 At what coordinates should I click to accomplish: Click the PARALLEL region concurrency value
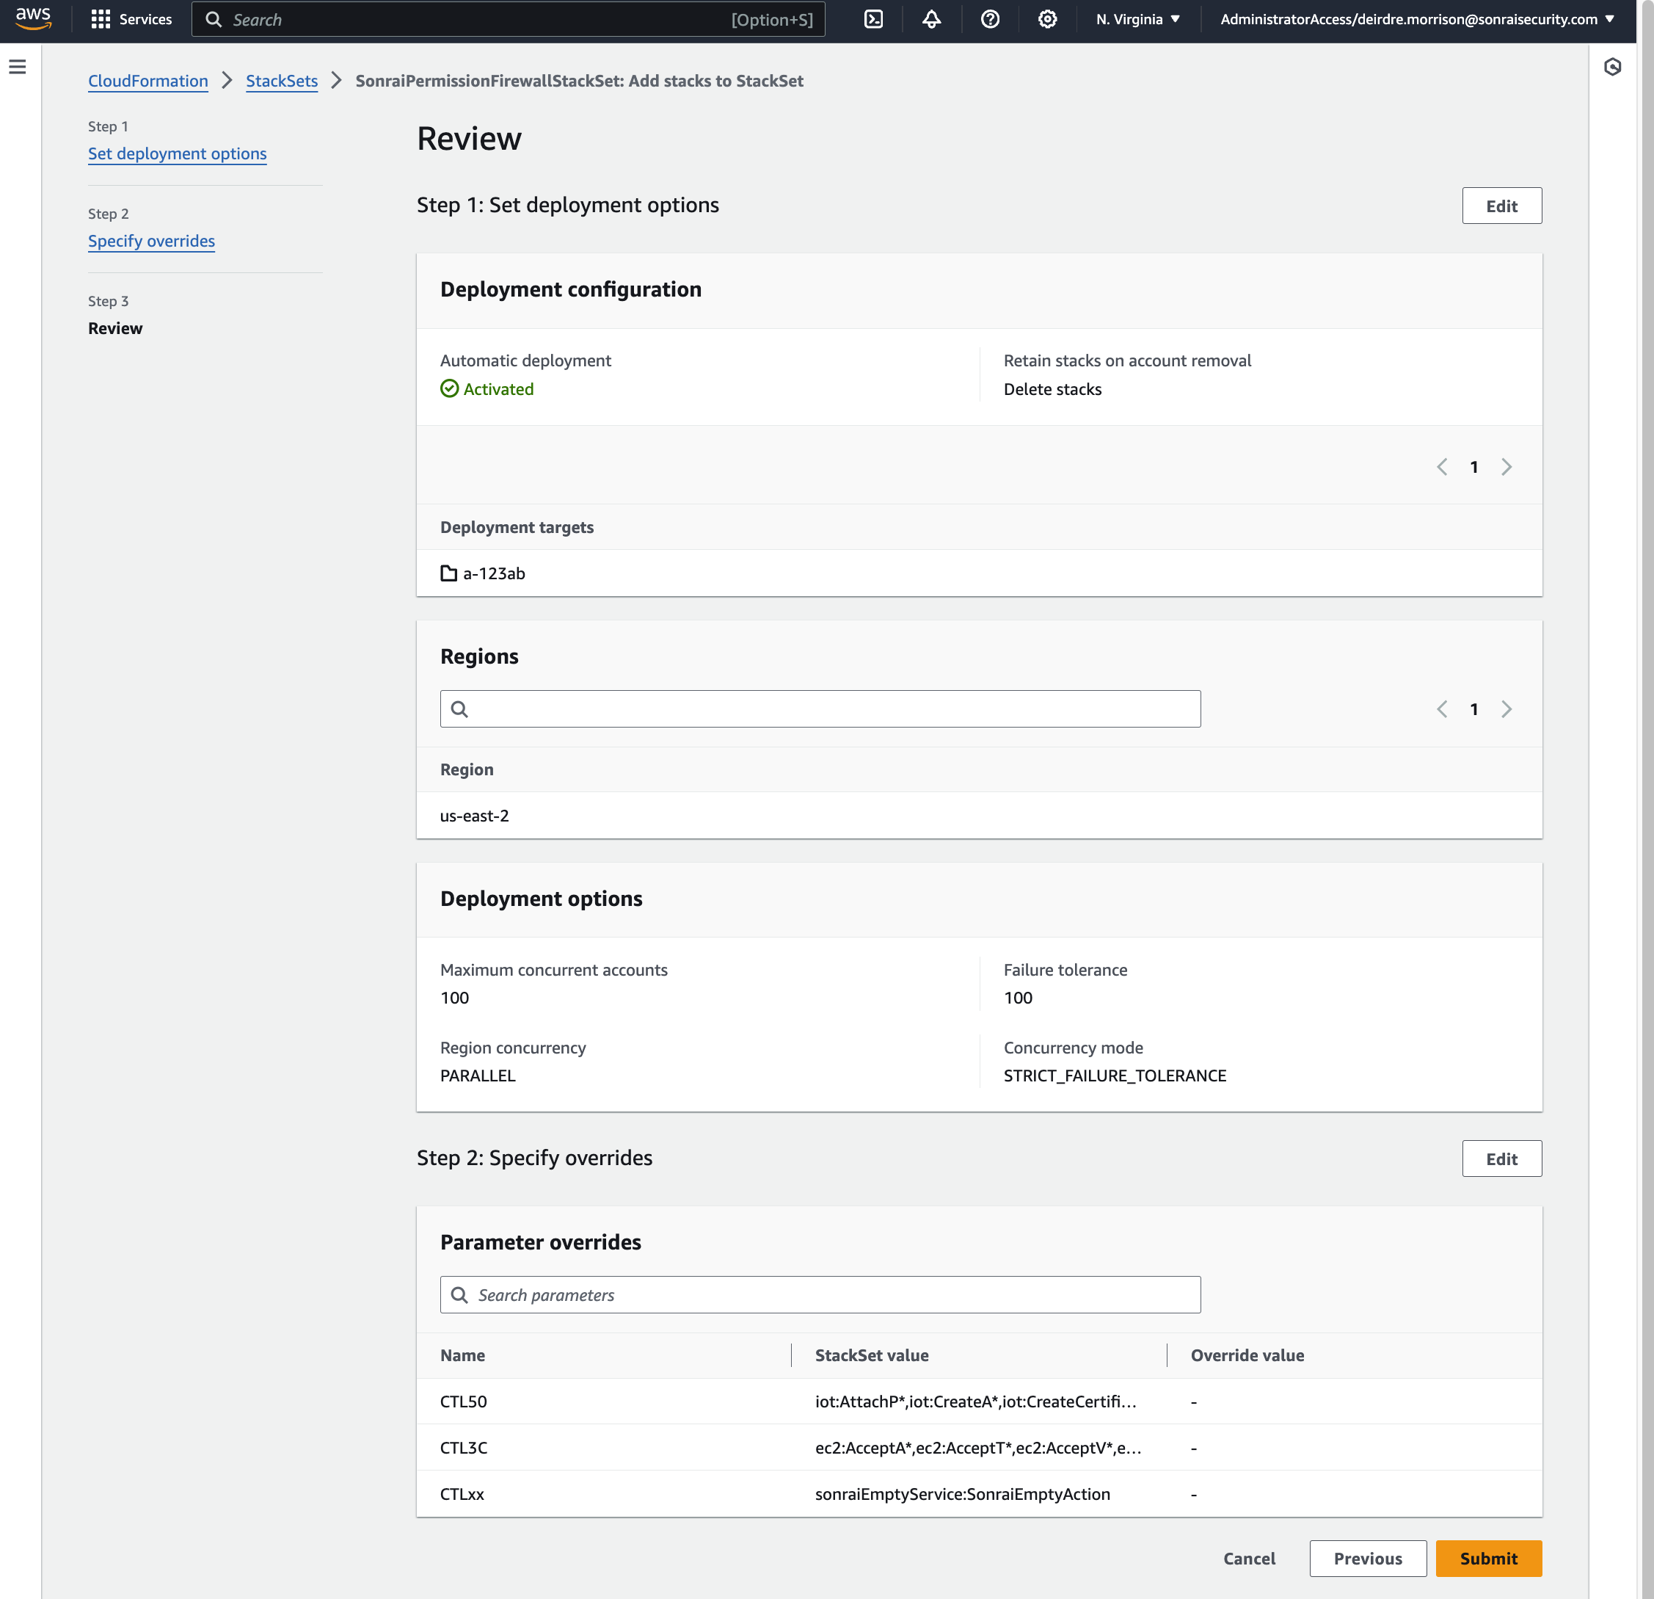point(478,1076)
